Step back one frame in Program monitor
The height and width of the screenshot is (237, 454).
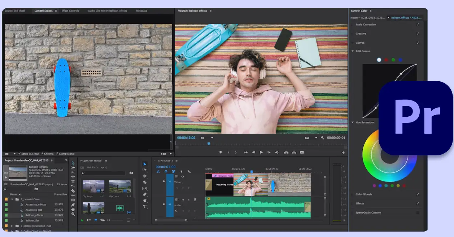coord(253,152)
